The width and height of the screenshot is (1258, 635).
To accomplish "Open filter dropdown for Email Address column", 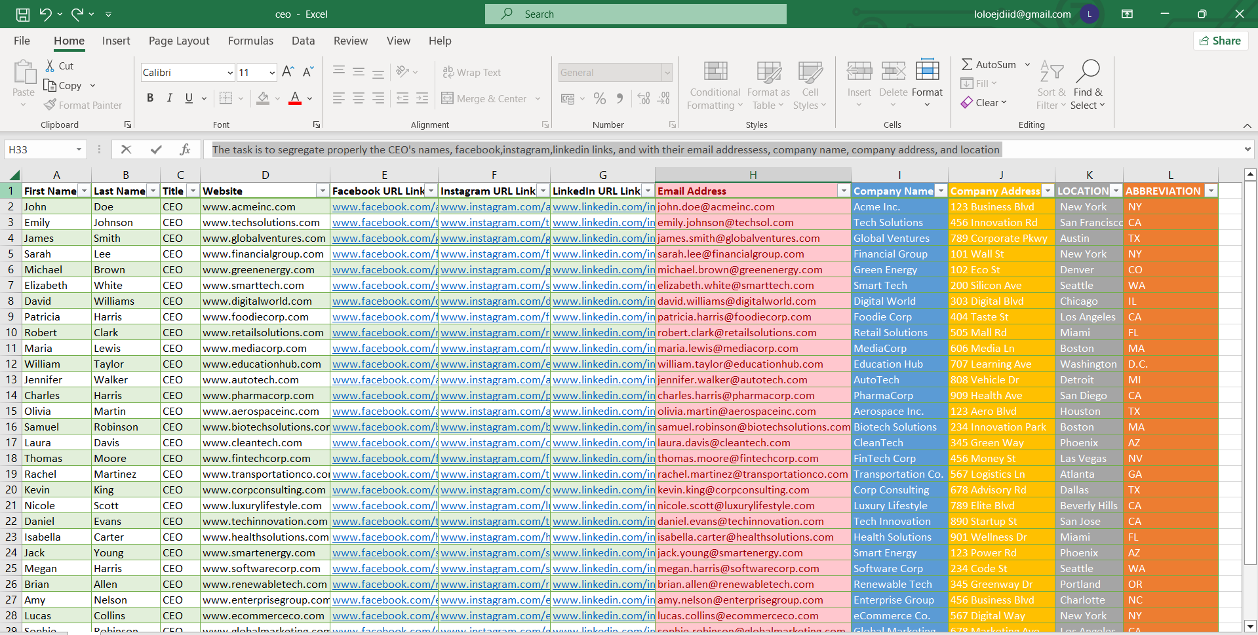I will tap(844, 191).
